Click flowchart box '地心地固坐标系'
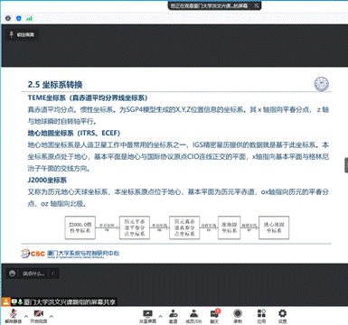 274,227
